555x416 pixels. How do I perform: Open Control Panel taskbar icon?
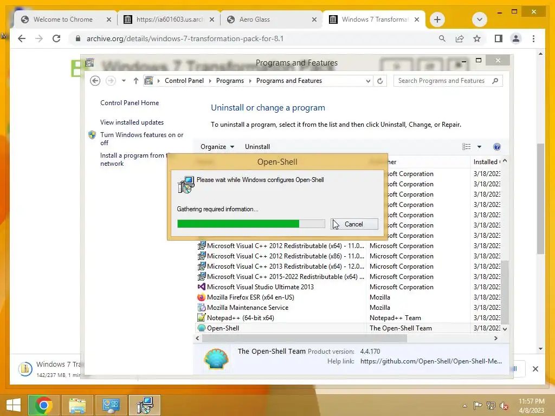pyautogui.click(x=111, y=405)
